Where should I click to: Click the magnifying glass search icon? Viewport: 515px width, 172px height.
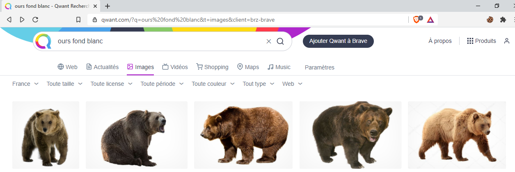(x=280, y=41)
